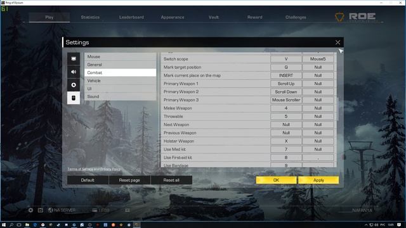406x228 pixels.
Task: Select the Vehicle settings category
Action: tap(121, 80)
